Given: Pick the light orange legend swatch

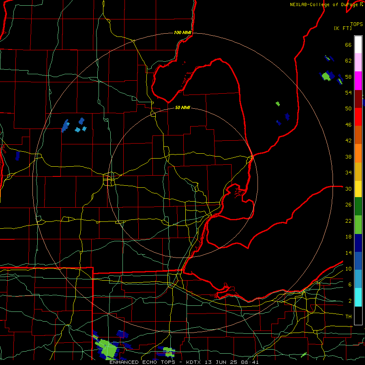Looking at the screenshot, I should (x=358, y=153).
